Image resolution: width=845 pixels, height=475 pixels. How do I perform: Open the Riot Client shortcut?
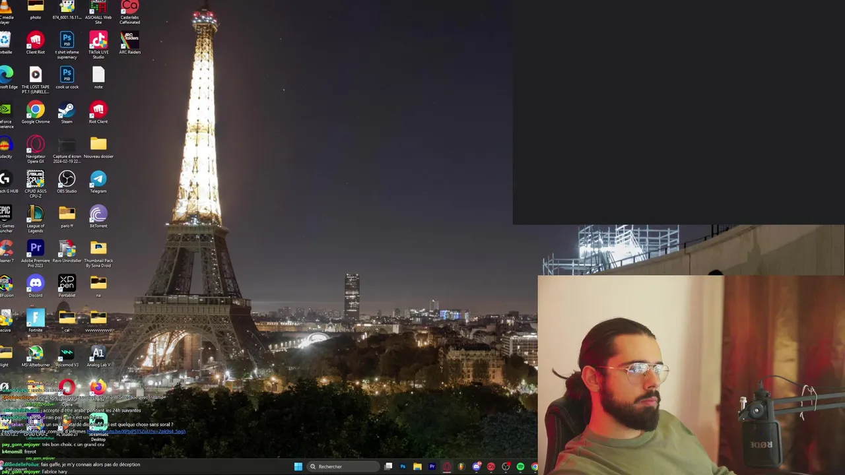point(98,113)
